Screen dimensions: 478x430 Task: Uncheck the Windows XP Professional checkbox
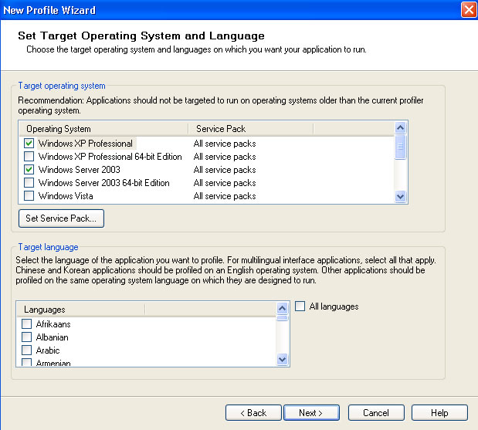[29, 144]
